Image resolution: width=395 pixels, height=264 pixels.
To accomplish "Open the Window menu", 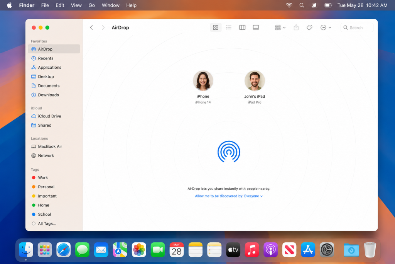I will pos(111,5).
